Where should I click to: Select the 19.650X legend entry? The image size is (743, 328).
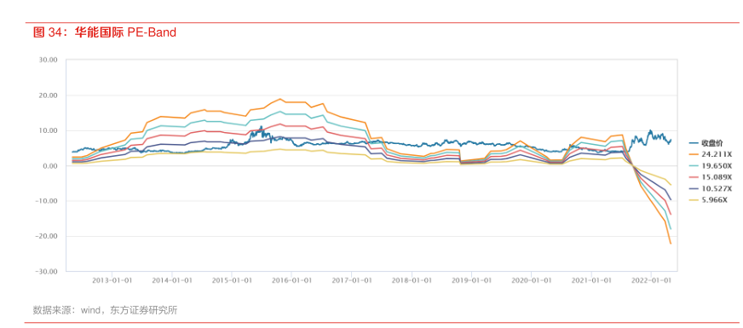click(x=710, y=165)
